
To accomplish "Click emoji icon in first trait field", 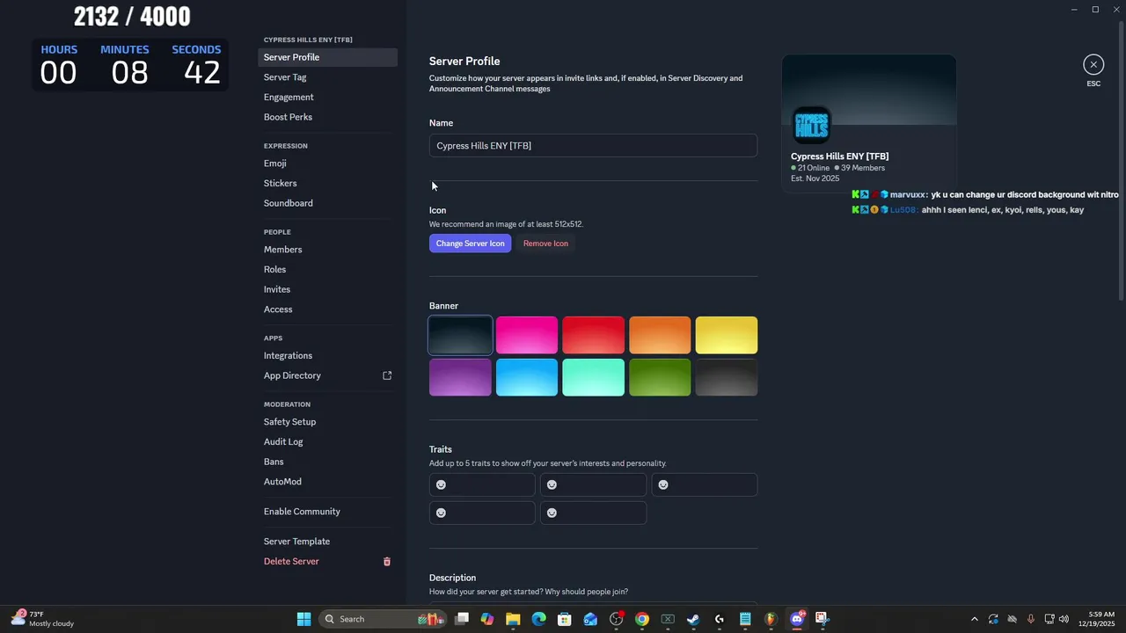I will click(442, 484).
